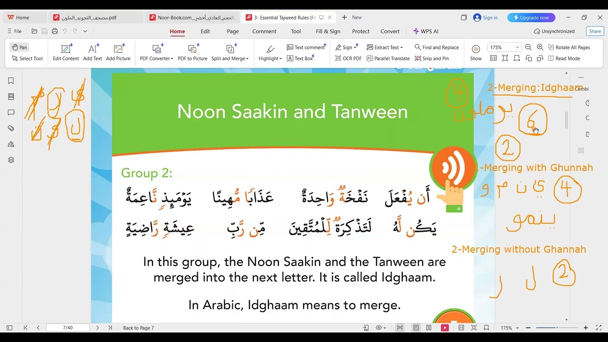The image size is (608, 342).
Task: Open the Protect ribbon tab
Action: click(x=361, y=31)
